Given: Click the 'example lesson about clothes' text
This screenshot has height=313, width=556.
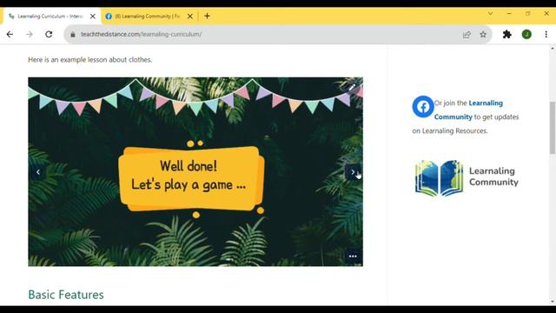Looking at the screenshot, I should coord(106,60).
